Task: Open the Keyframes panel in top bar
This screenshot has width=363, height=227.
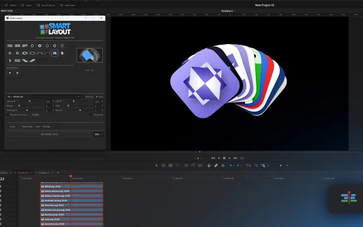Action: point(67,5)
